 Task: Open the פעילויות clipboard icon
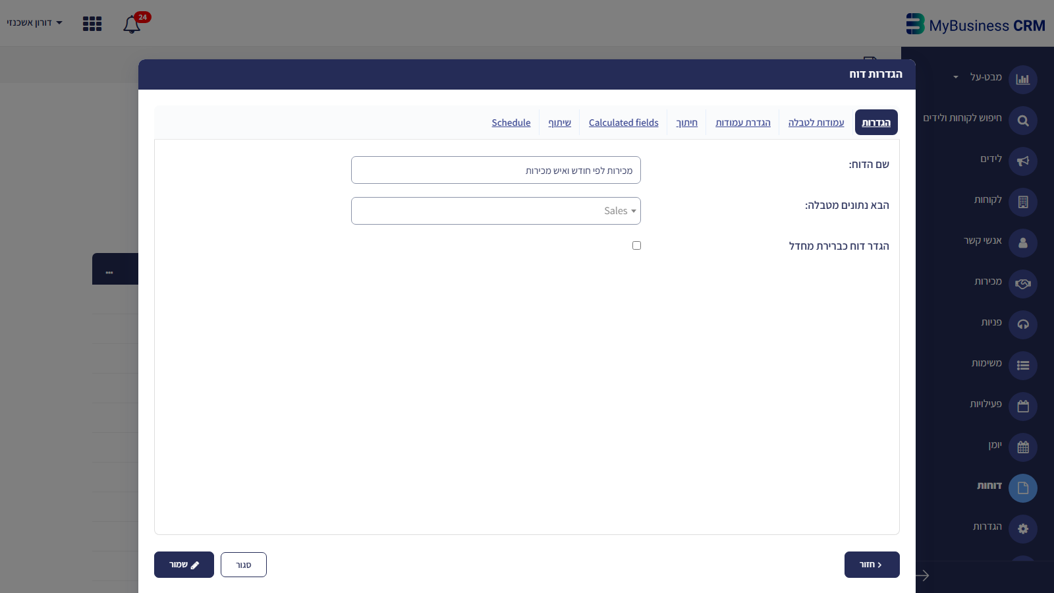[x=1022, y=407]
